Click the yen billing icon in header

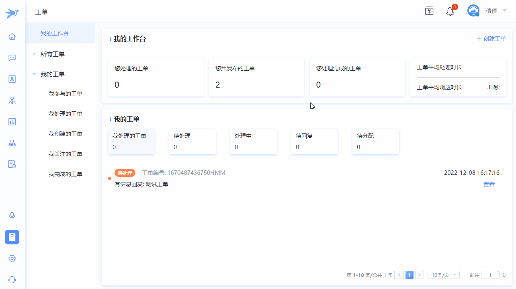click(429, 11)
